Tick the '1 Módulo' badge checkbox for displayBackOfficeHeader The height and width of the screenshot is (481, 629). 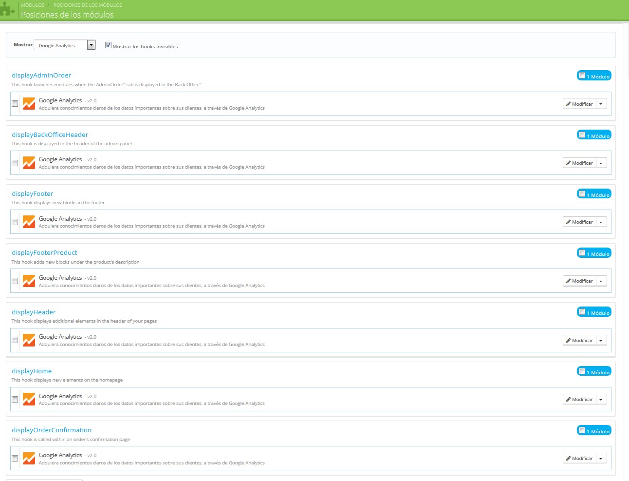tap(582, 135)
